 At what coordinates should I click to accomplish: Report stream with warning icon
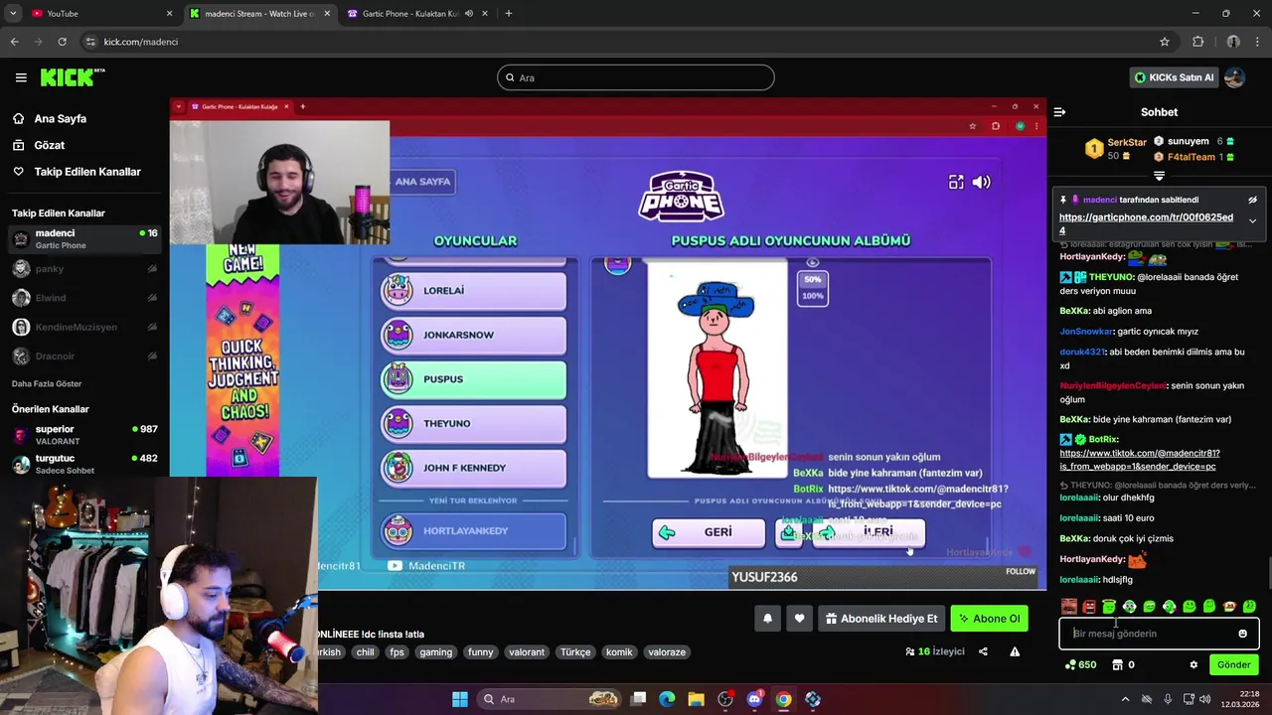tap(1015, 651)
